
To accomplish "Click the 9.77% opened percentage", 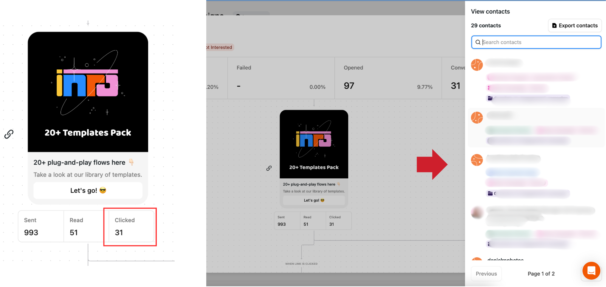I will click(425, 87).
